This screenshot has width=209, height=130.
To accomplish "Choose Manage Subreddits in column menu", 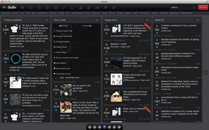I will pos(63,36).
